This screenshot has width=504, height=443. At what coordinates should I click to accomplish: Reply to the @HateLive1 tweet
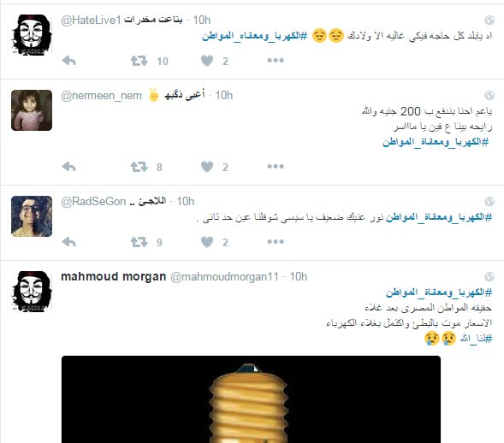68,61
